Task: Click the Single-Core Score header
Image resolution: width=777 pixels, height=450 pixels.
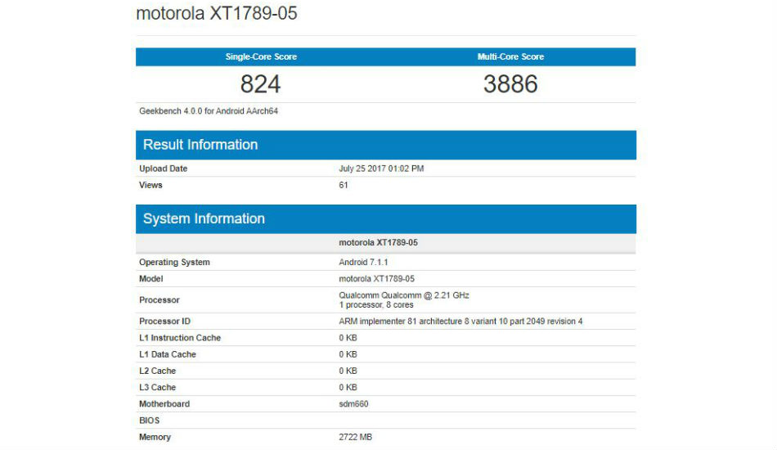Action: [x=261, y=57]
